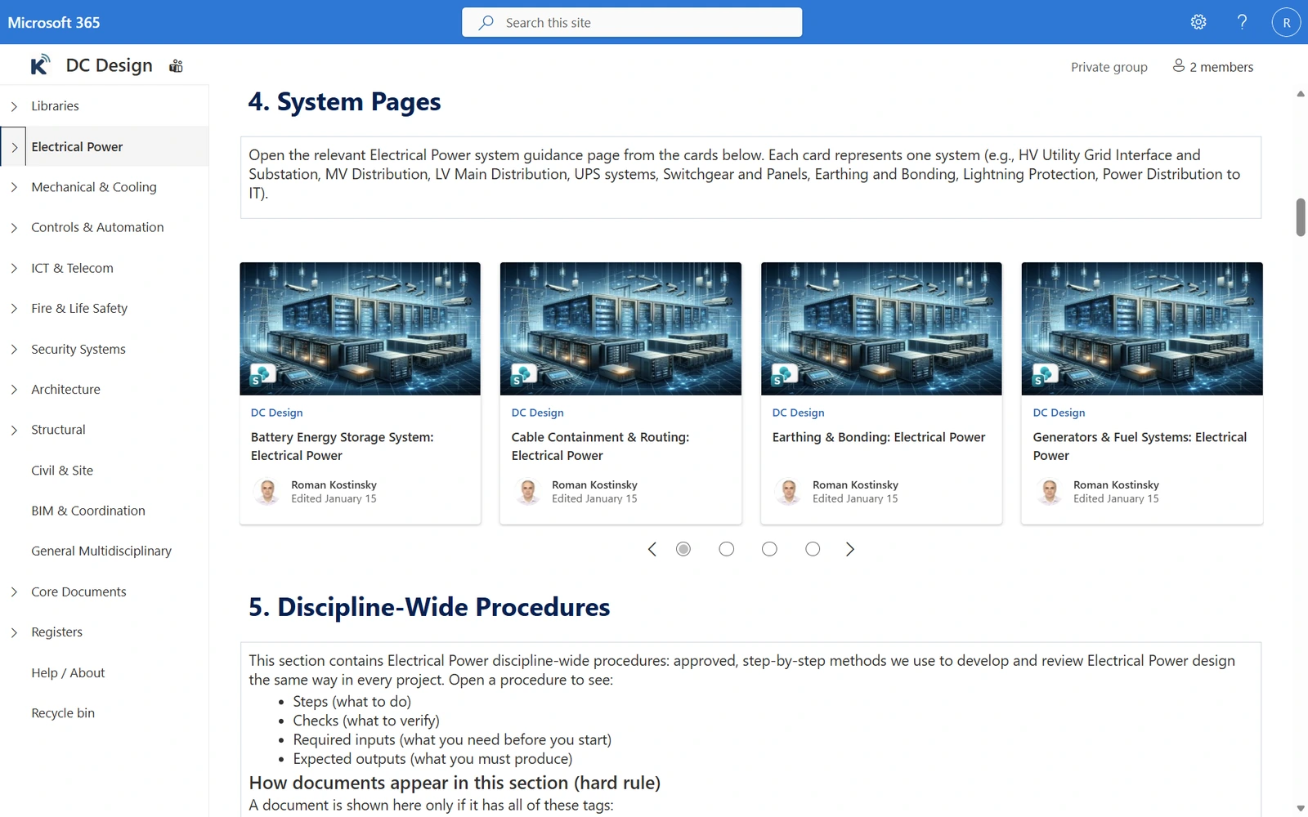The width and height of the screenshot is (1308, 817).
Task: Click the account avatar in the top-right corner
Action: (x=1286, y=22)
